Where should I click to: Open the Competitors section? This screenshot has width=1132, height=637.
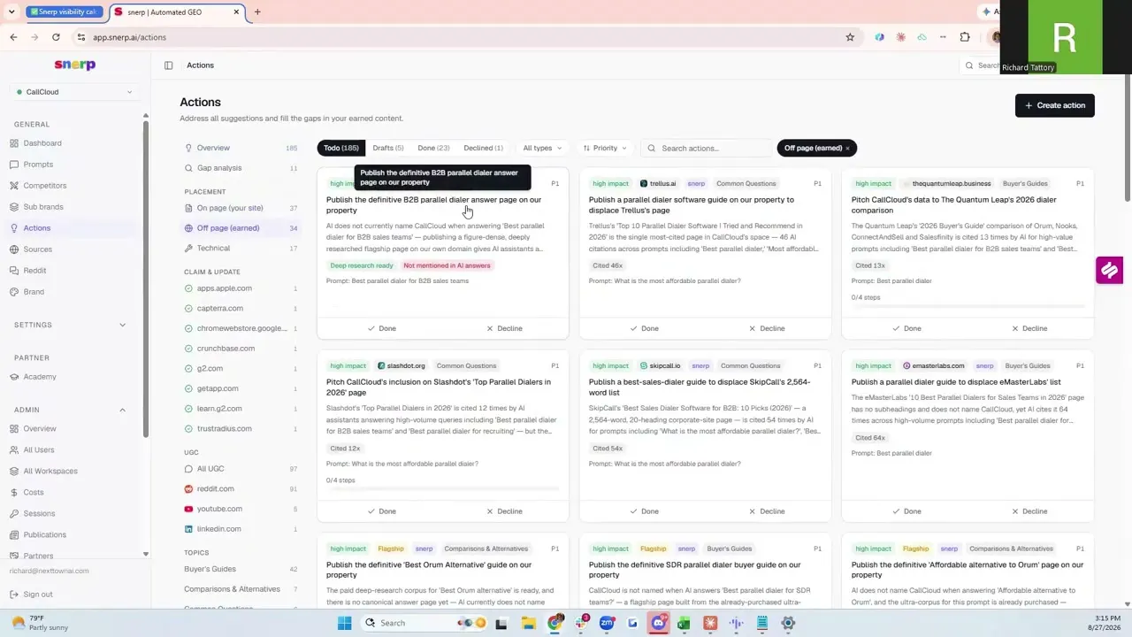(x=45, y=186)
